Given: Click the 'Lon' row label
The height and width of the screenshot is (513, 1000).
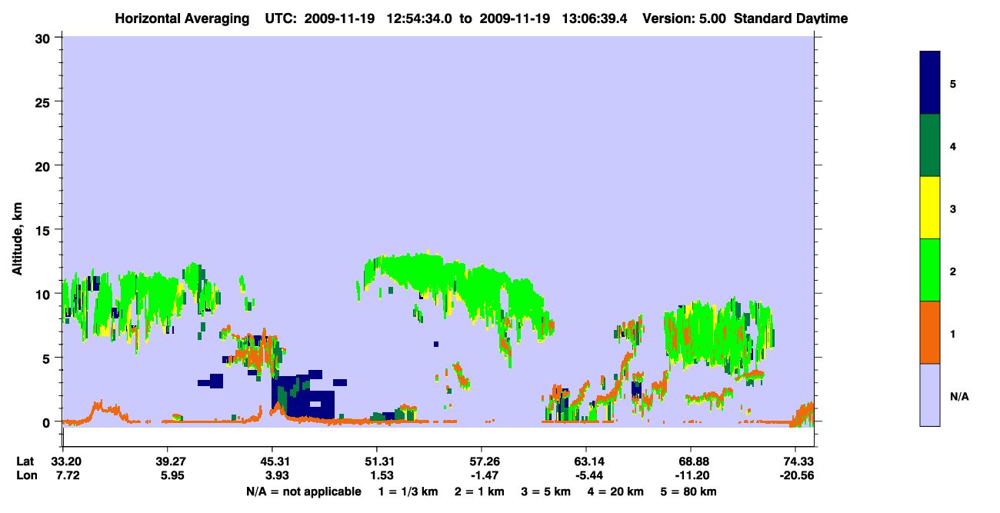Looking at the screenshot, I should point(25,476).
